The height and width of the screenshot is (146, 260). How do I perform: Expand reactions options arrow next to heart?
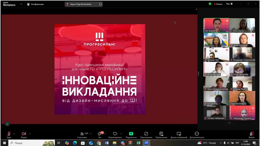[121, 134]
